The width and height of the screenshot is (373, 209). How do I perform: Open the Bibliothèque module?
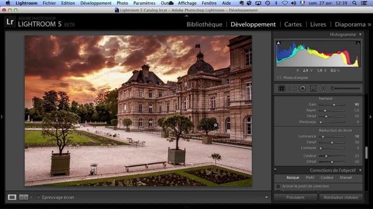(205, 24)
